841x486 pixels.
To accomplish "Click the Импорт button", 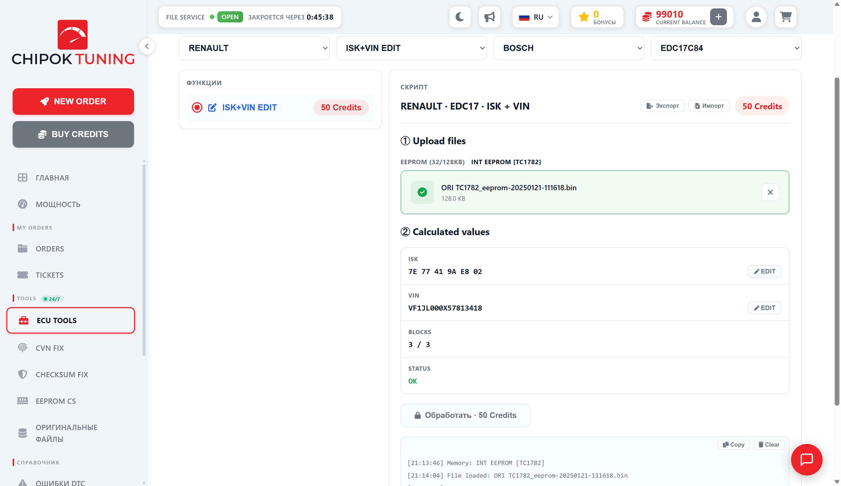I will pos(709,106).
